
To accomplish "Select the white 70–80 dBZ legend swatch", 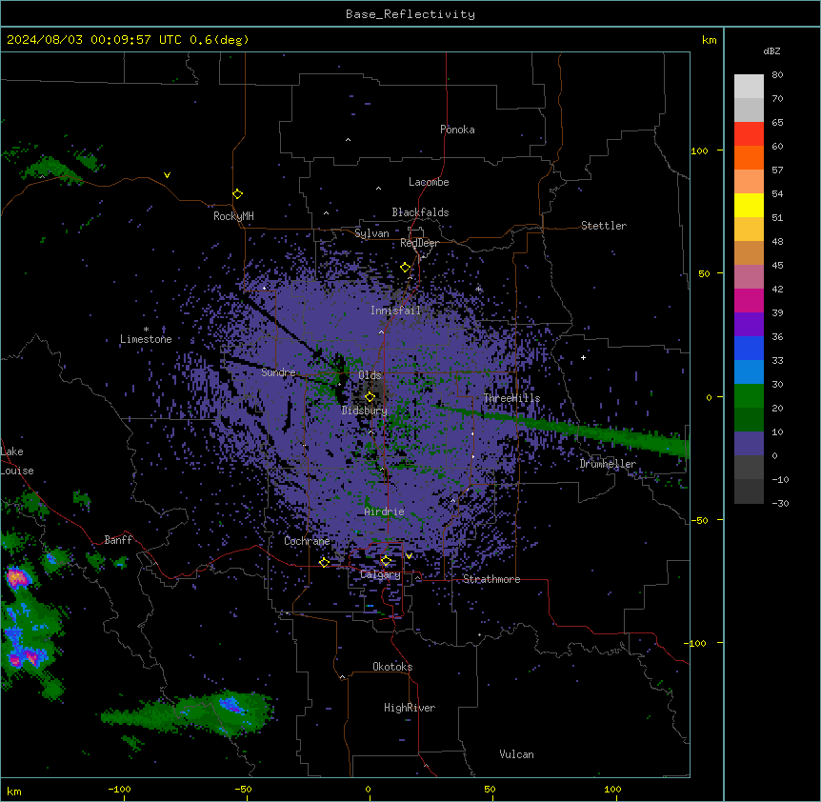I will tap(749, 87).
